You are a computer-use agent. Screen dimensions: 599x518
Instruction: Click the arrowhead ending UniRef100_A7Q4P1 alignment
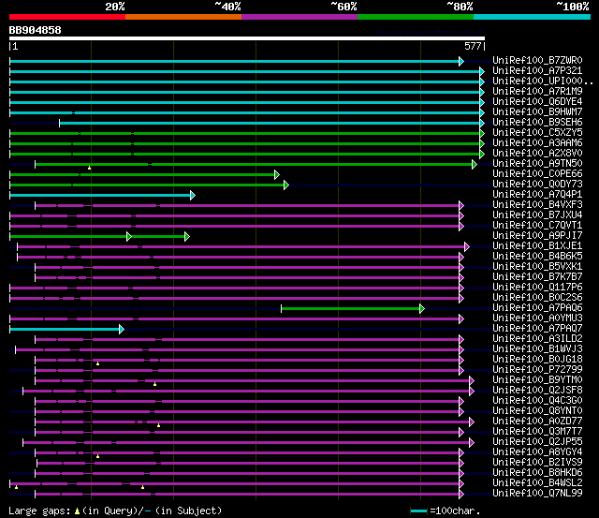click(x=193, y=196)
